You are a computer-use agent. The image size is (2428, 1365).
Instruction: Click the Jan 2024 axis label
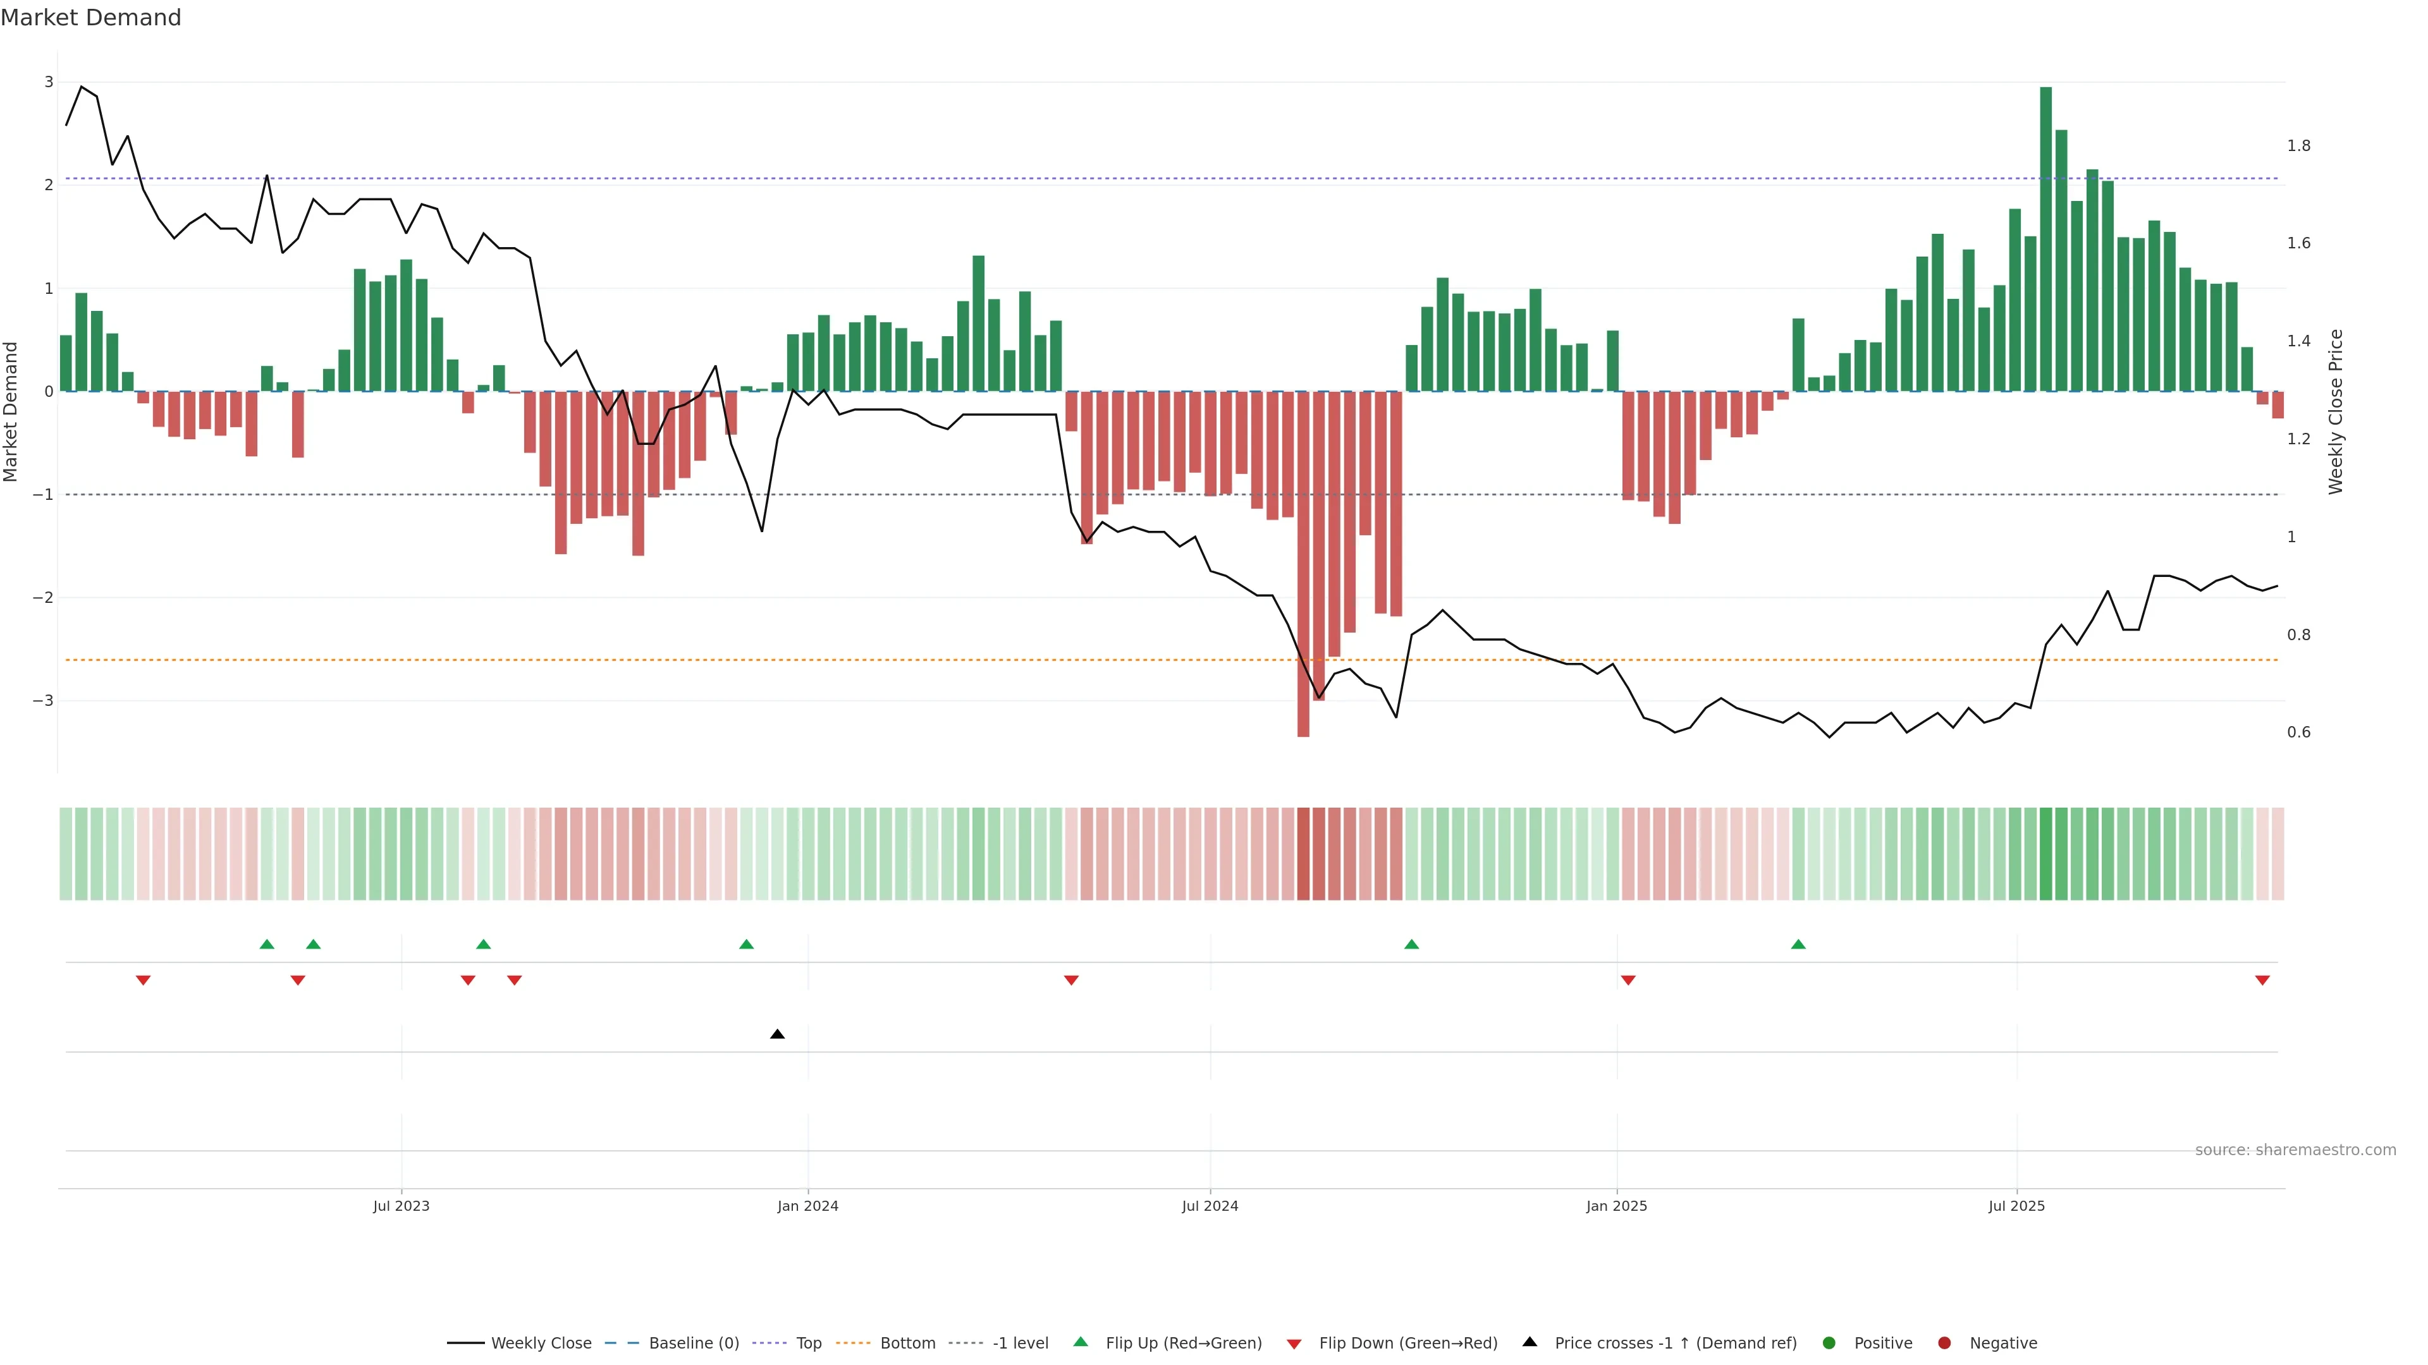[x=808, y=1206]
